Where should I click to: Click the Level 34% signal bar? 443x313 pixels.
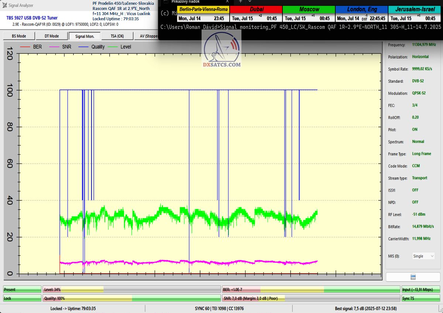(x=131, y=289)
